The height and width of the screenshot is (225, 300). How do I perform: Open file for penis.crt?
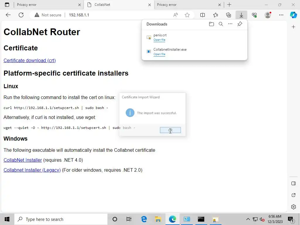coord(159,40)
